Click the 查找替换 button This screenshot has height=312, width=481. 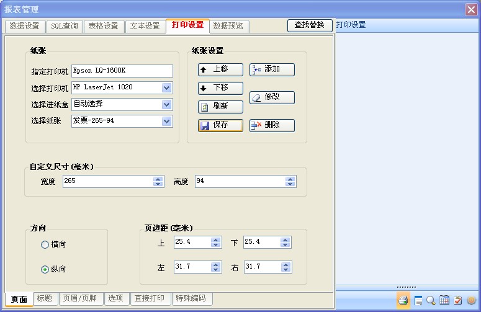[310, 25]
